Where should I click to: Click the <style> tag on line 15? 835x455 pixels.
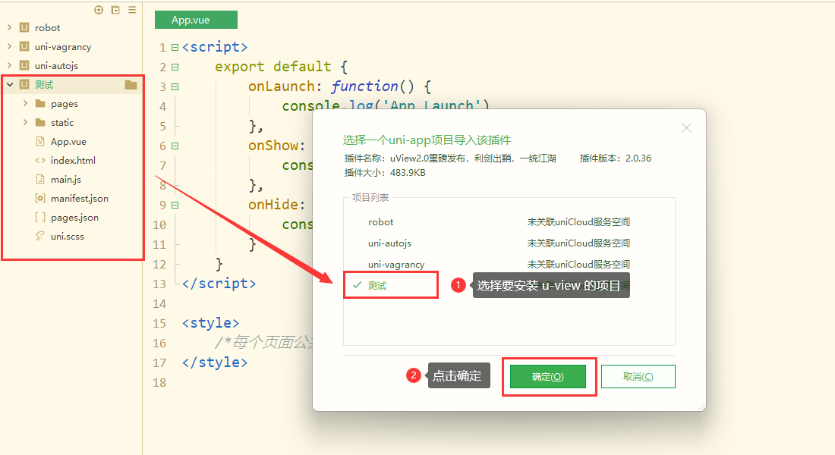210,323
